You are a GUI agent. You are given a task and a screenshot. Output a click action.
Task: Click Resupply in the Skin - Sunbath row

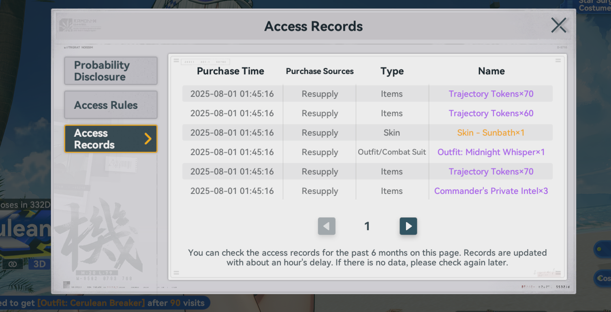point(320,133)
